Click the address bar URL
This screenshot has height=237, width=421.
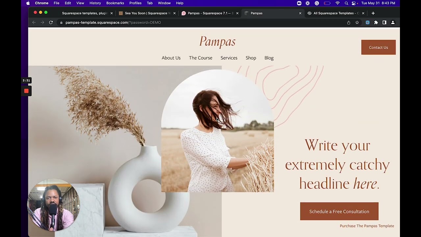pos(113,22)
